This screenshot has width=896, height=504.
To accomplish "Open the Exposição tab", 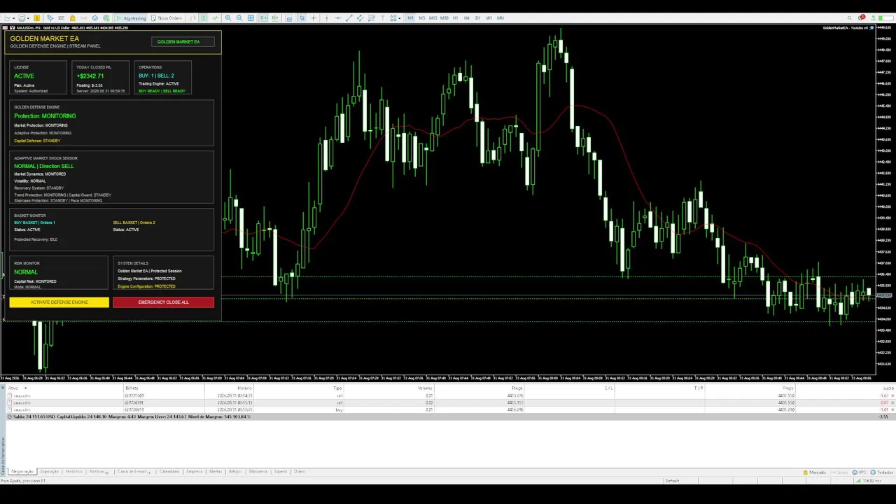I will point(50,472).
